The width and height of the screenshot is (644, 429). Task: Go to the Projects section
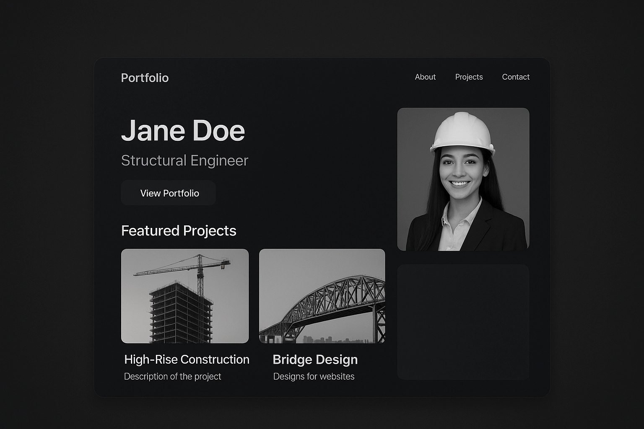click(x=469, y=77)
